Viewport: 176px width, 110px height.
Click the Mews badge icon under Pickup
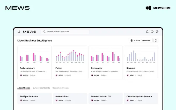point(56,75)
